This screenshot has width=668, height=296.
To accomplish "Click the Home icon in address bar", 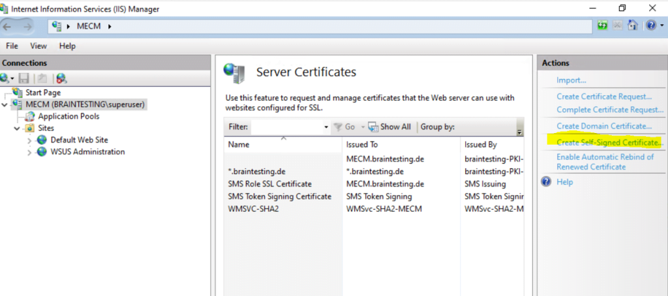I will click(633, 25).
